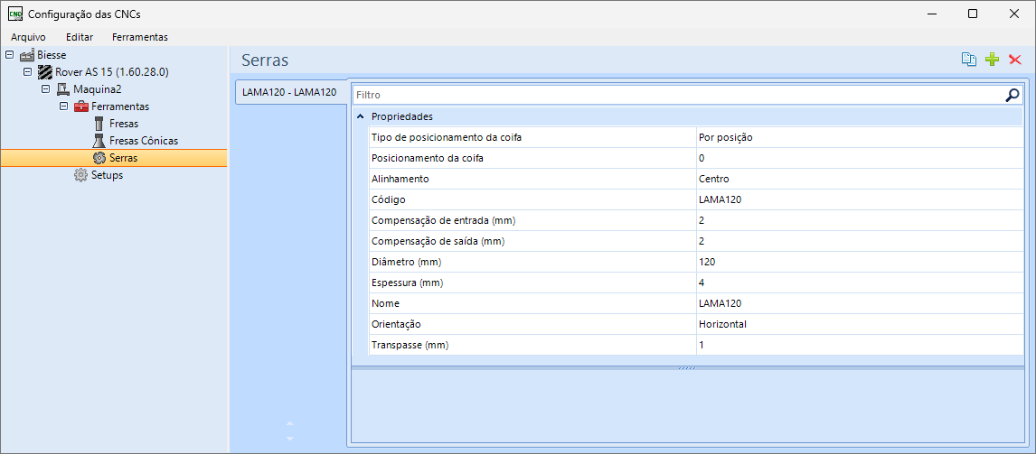Viewport: 1036px width, 454px height.
Task: Edit the Compensação de saída value
Action: pos(860,241)
